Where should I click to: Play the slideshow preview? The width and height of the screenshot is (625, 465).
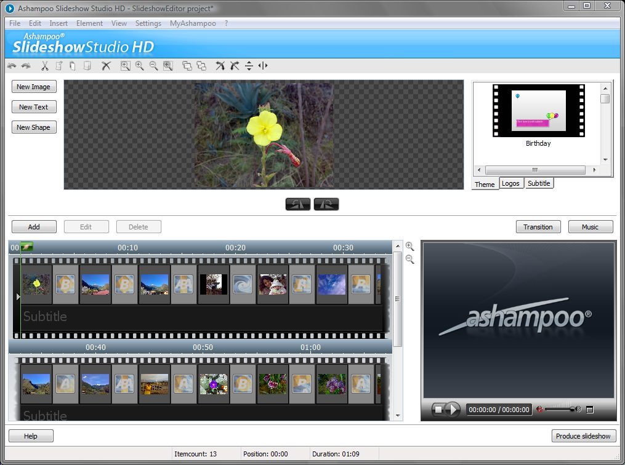[453, 408]
